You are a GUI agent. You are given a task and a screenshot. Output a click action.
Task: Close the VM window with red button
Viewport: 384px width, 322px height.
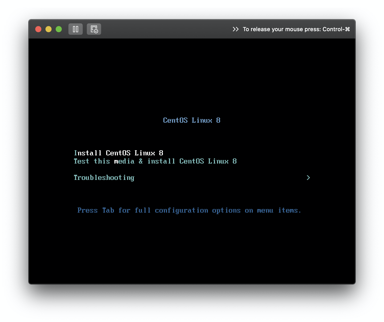(x=38, y=29)
